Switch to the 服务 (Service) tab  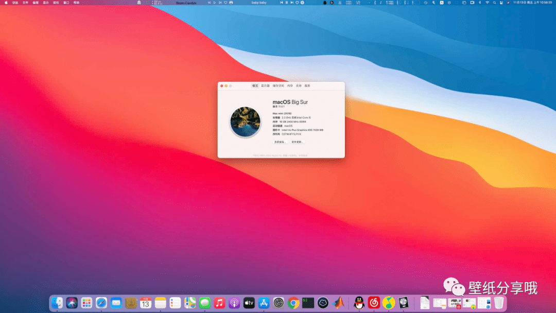[307, 86]
